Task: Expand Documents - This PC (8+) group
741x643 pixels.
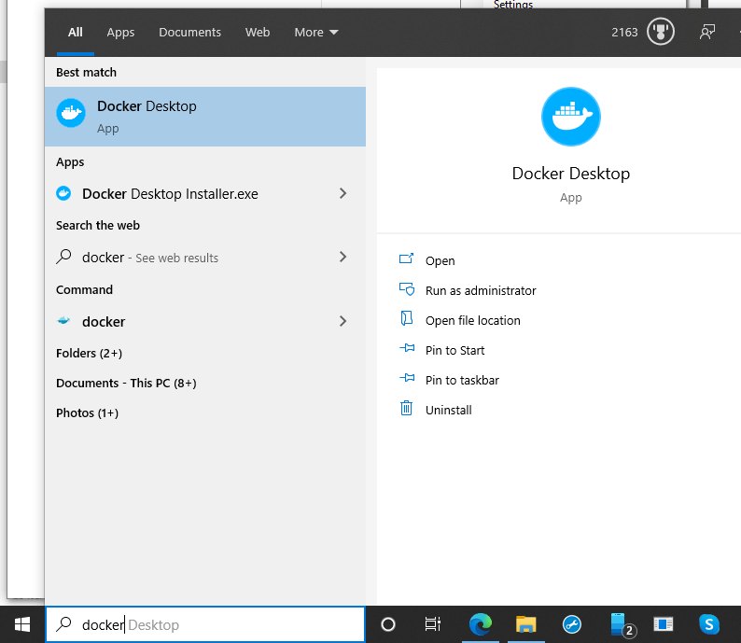Action: point(126,384)
